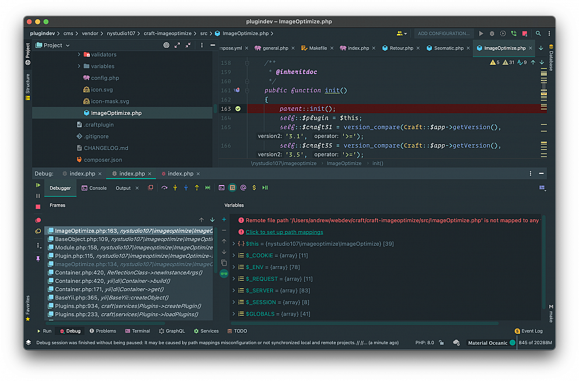The height and width of the screenshot is (381, 579).
Task: Toggle the @ debugger option
Action: tap(243, 187)
